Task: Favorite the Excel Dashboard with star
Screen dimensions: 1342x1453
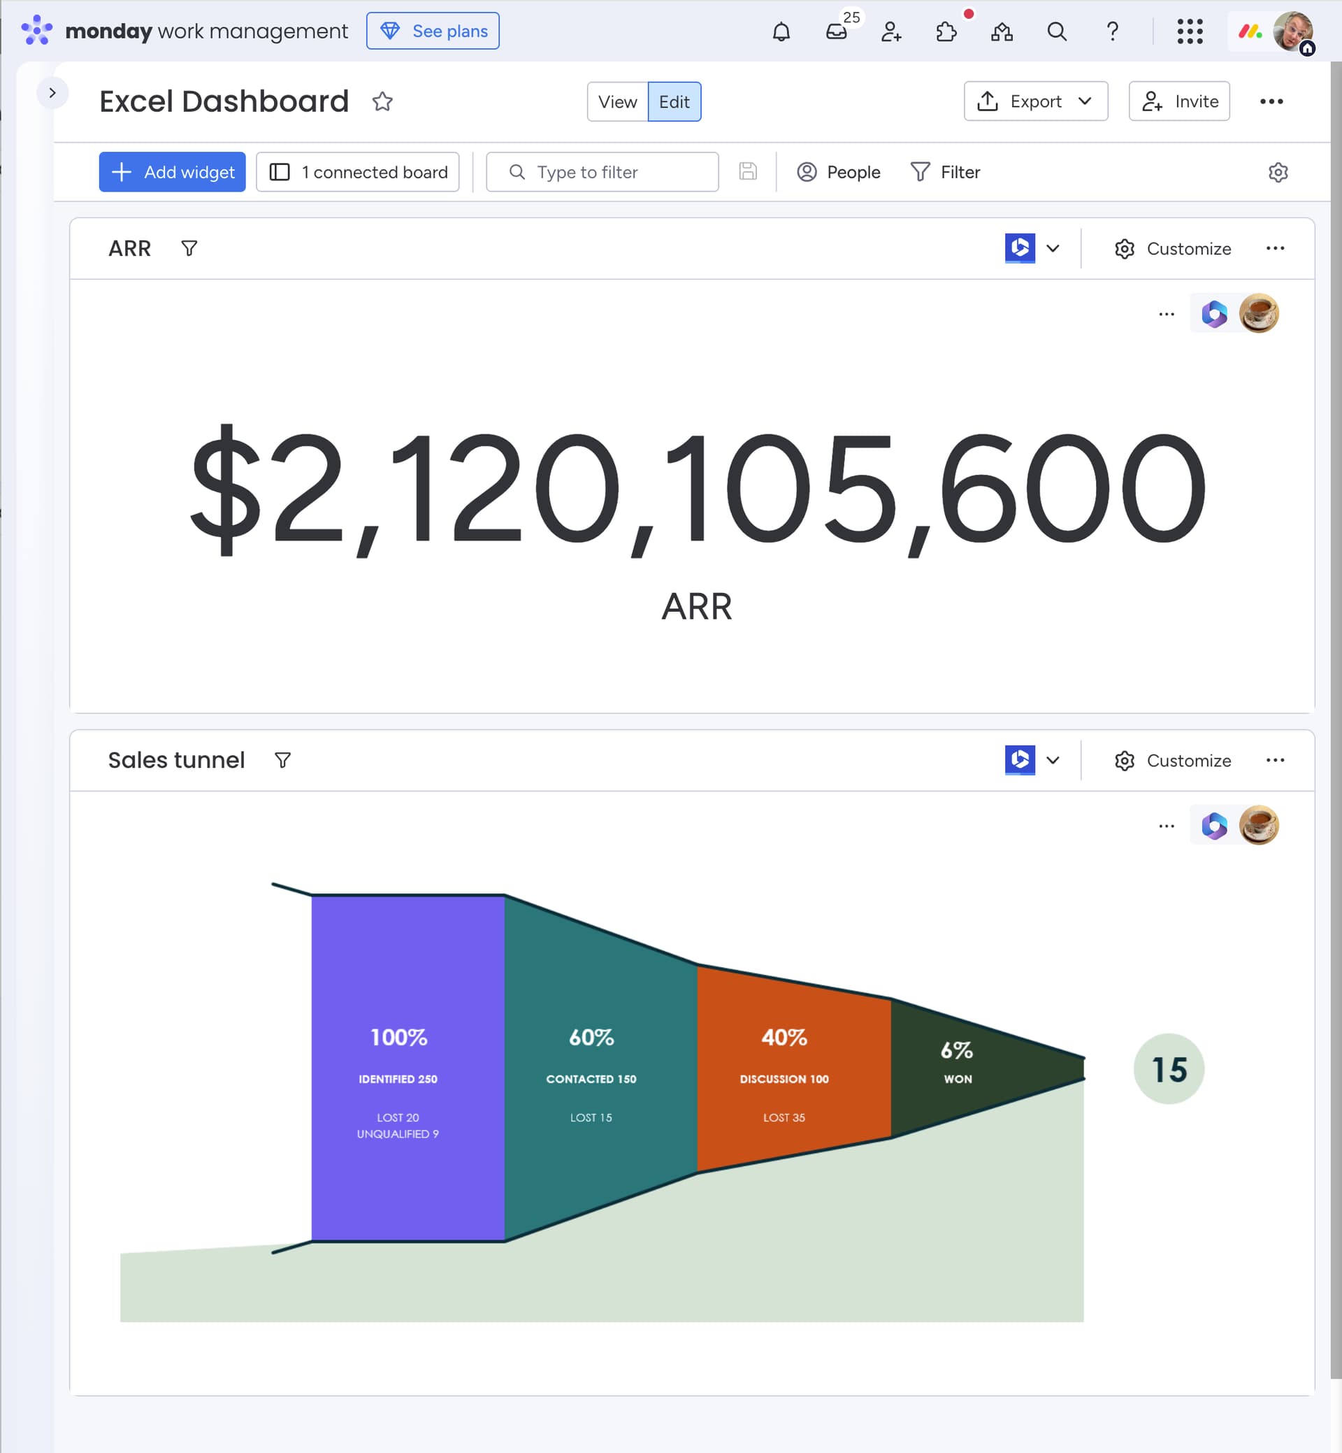Action: [382, 101]
